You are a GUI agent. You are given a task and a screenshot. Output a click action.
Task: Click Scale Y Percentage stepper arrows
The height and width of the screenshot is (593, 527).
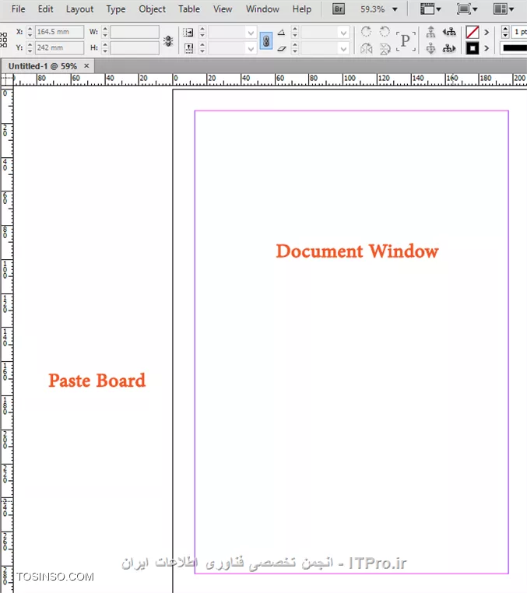pyautogui.click(x=202, y=47)
